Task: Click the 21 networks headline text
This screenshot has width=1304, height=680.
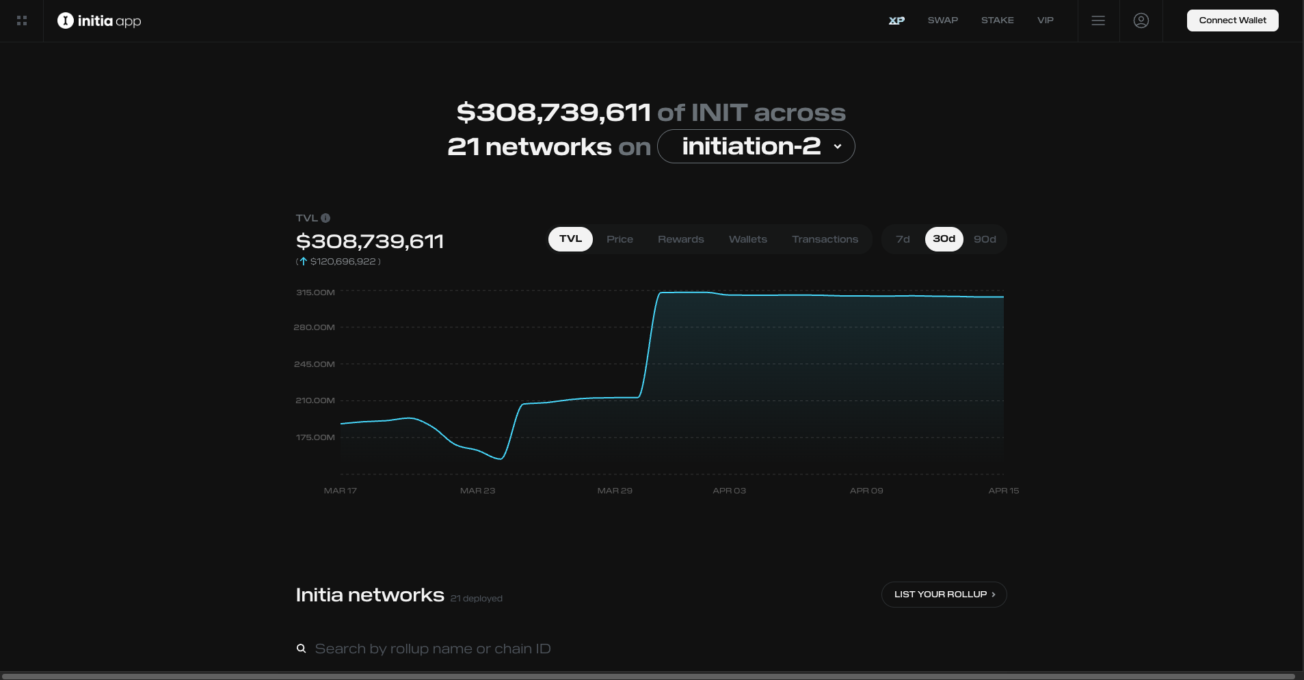Action: [530, 147]
